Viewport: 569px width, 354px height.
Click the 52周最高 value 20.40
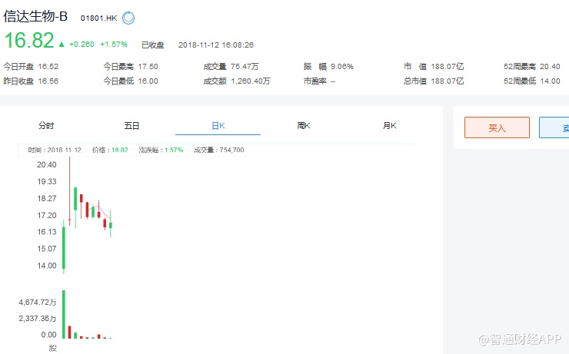(x=550, y=67)
